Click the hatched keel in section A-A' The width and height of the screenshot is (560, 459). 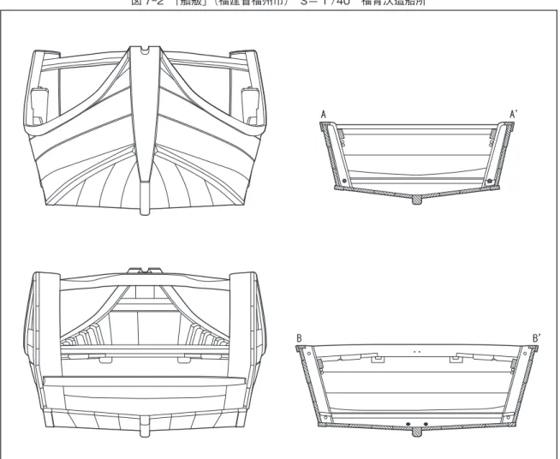coord(417,200)
